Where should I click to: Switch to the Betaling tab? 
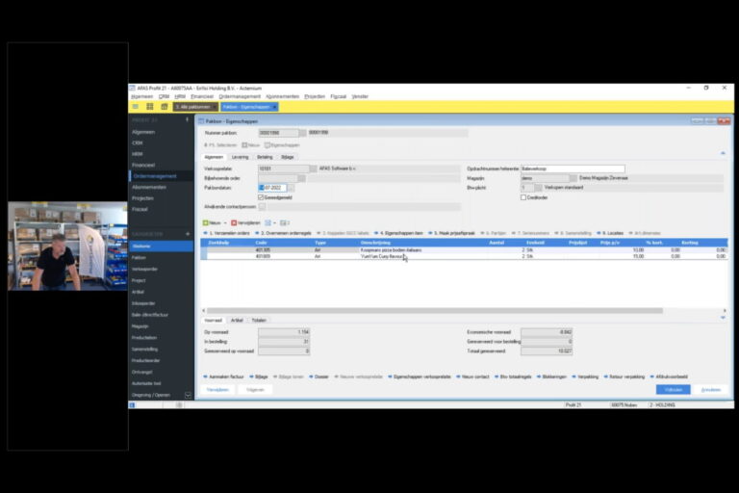click(x=265, y=157)
